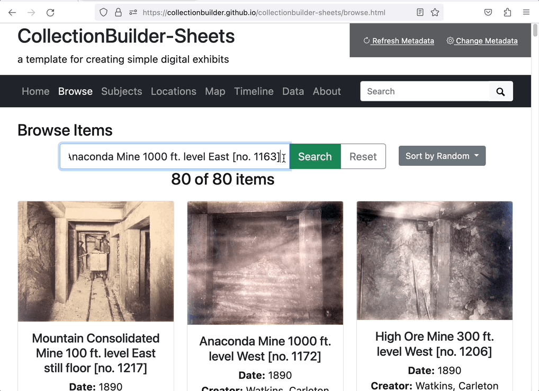Click the magnifying glass in the navbar search

[500, 91]
